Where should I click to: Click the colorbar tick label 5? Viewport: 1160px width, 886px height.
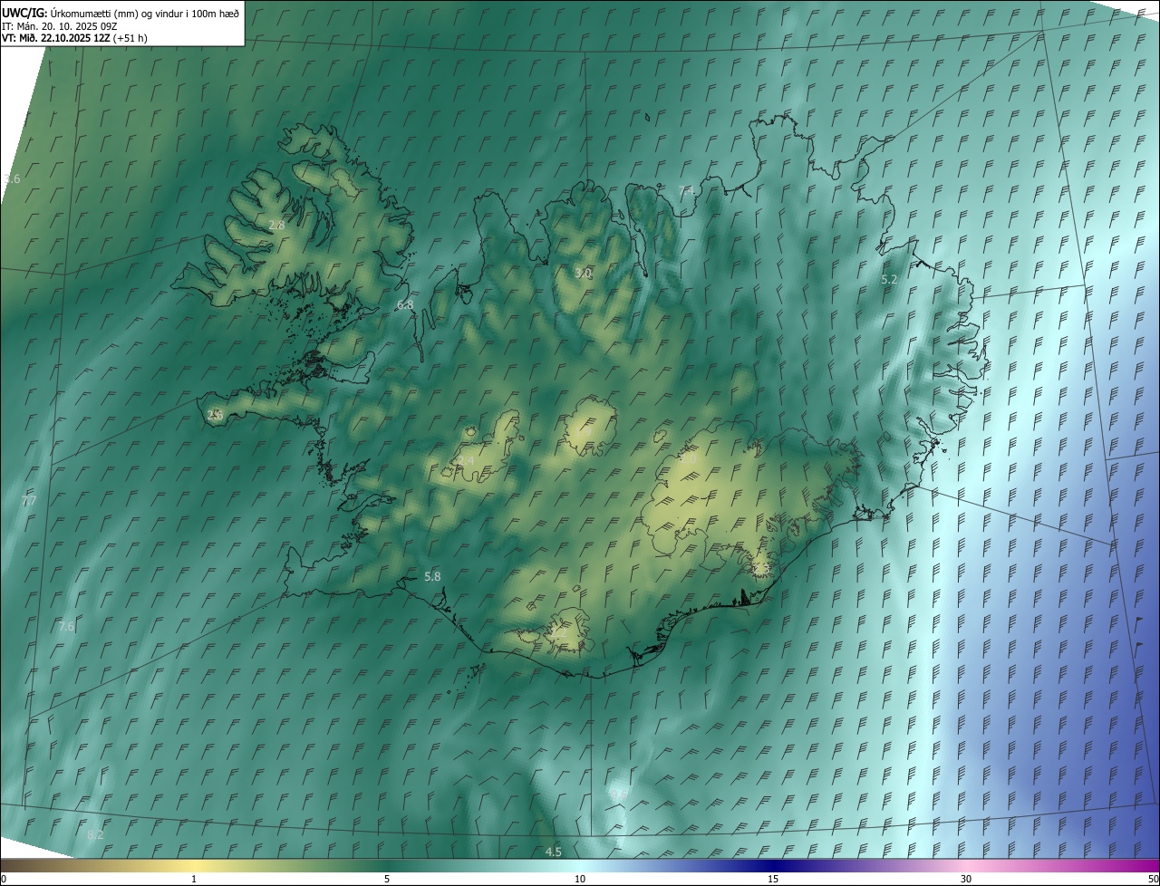(x=387, y=880)
